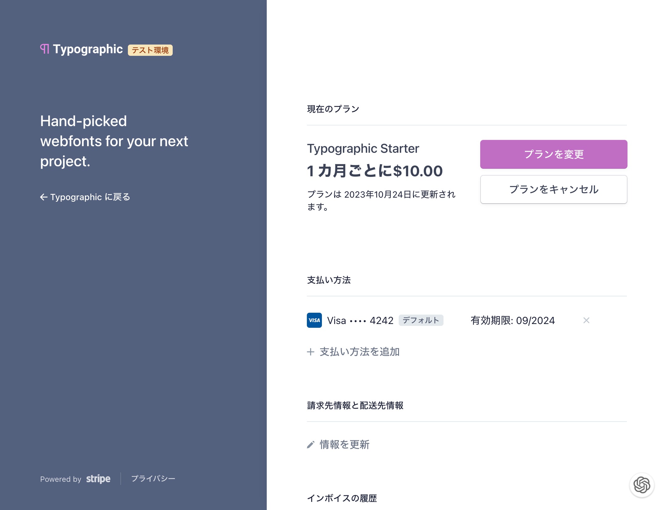The height and width of the screenshot is (510, 667).
Task: Open 情報を更新 to update billing info
Action: point(338,445)
